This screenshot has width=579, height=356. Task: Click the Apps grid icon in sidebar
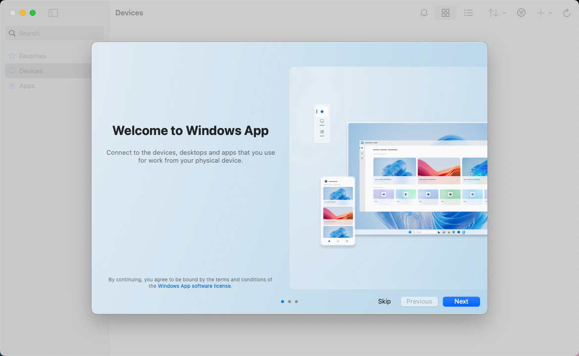12,86
